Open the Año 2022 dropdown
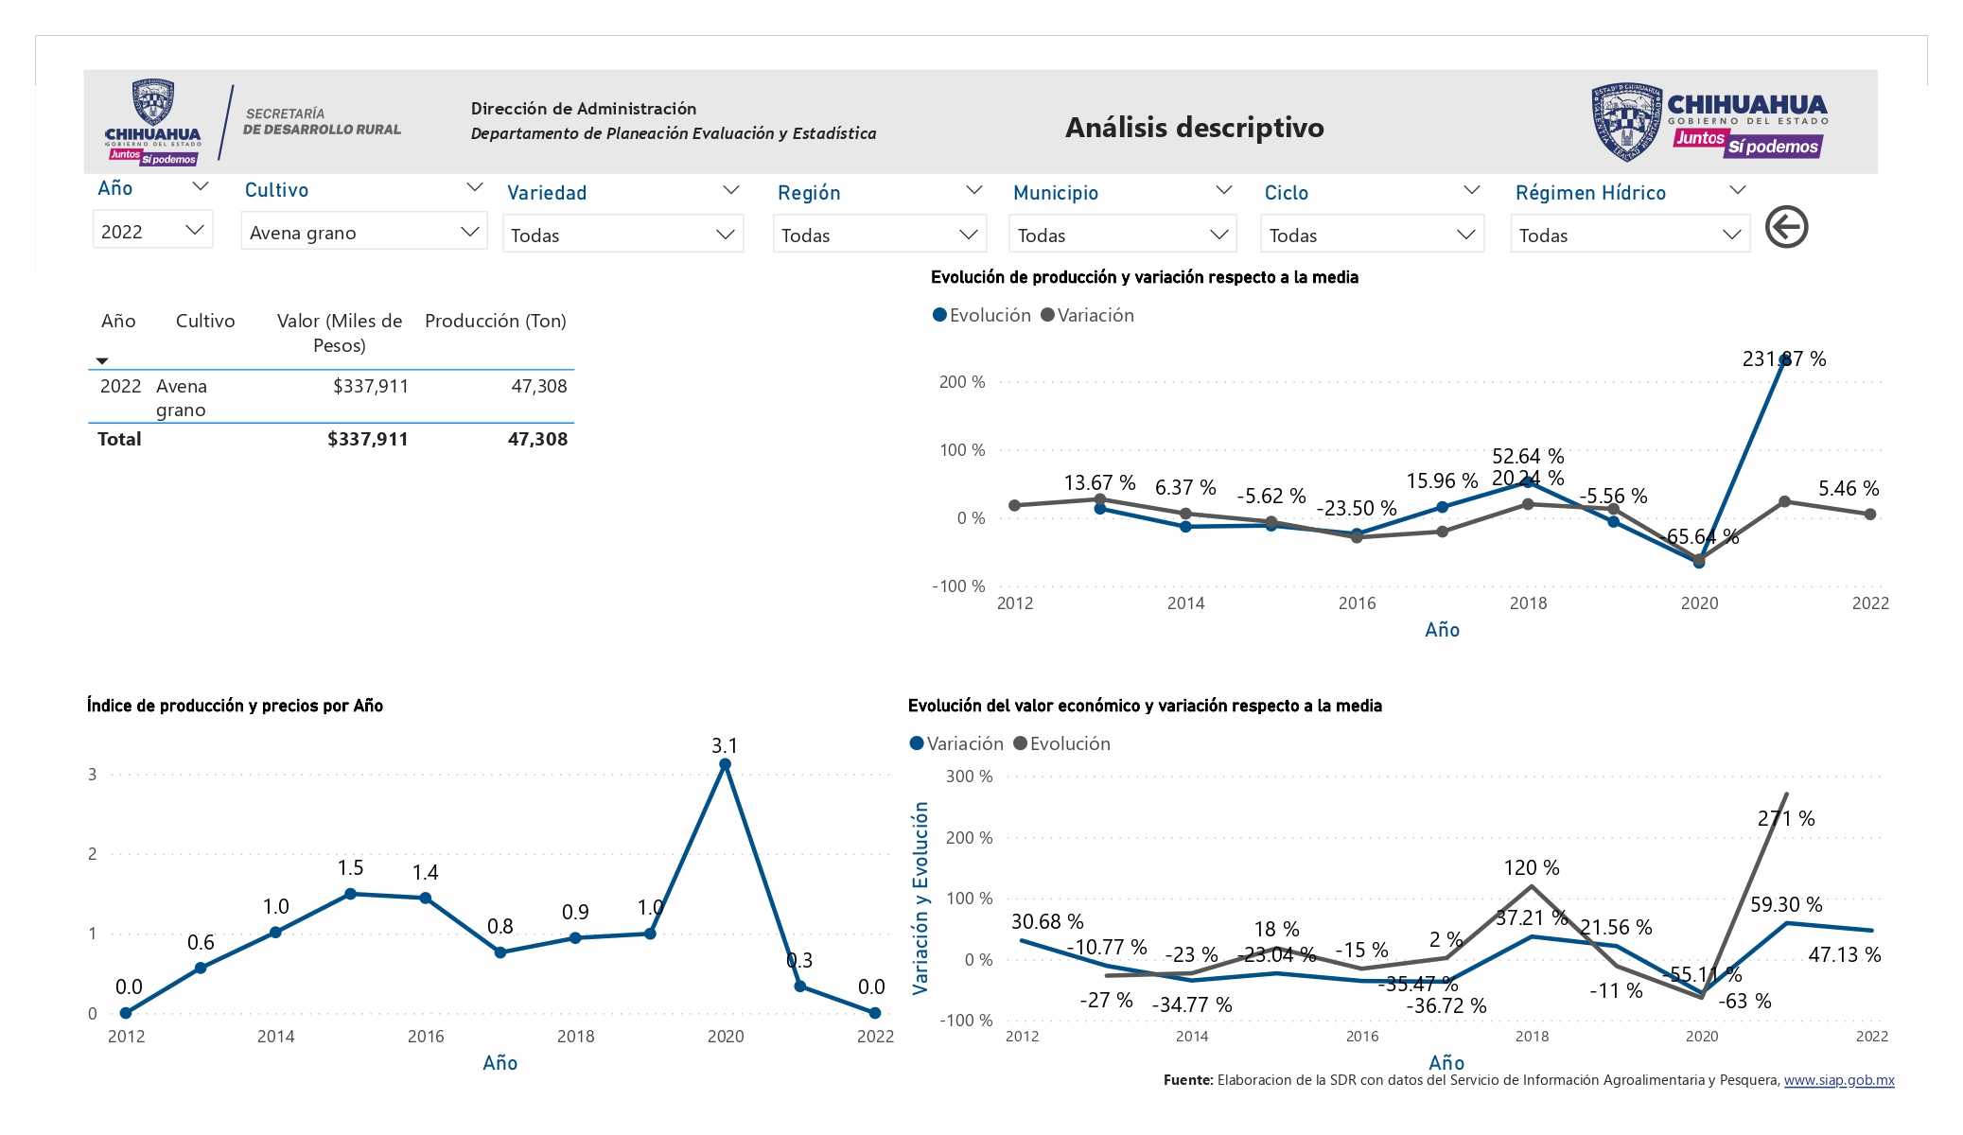The image size is (1963, 1135). tap(152, 231)
